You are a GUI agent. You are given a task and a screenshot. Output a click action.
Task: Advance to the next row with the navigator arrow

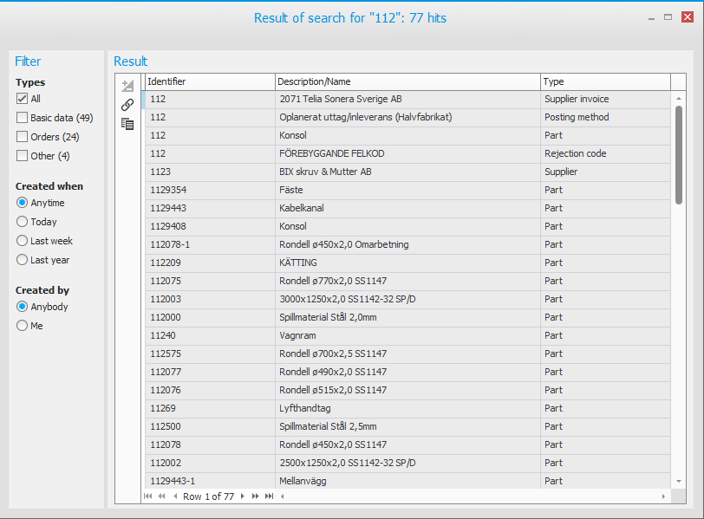click(243, 496)
